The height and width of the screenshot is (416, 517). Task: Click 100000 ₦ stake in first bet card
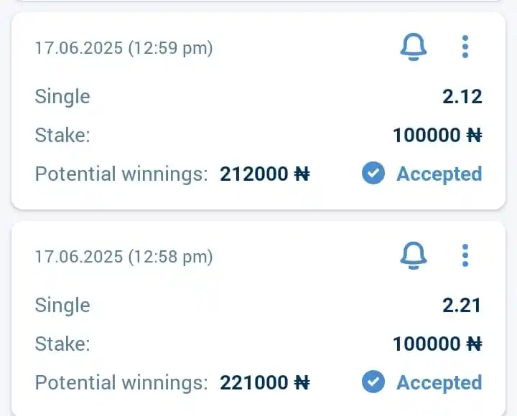tap(437, 136)
